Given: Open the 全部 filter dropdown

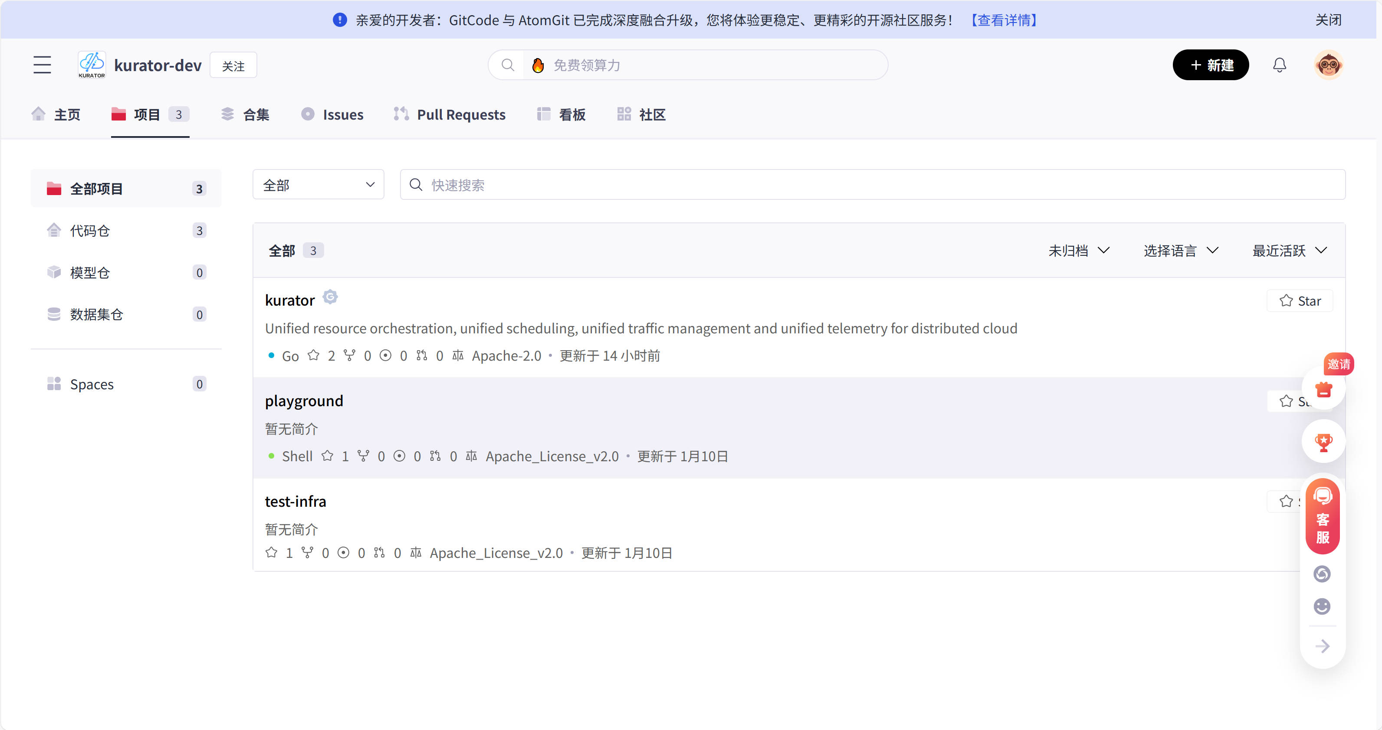Looking at the screenshot, I should [318, 184].
